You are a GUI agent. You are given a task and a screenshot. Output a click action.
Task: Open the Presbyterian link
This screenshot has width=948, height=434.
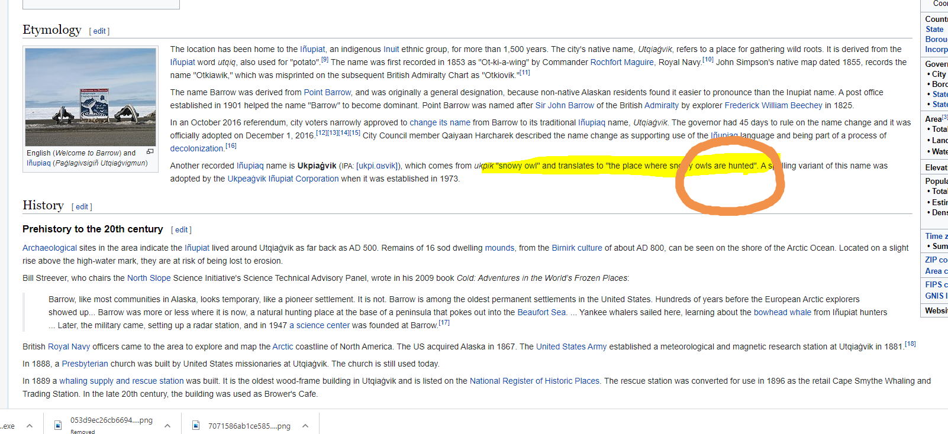point(85,364)
